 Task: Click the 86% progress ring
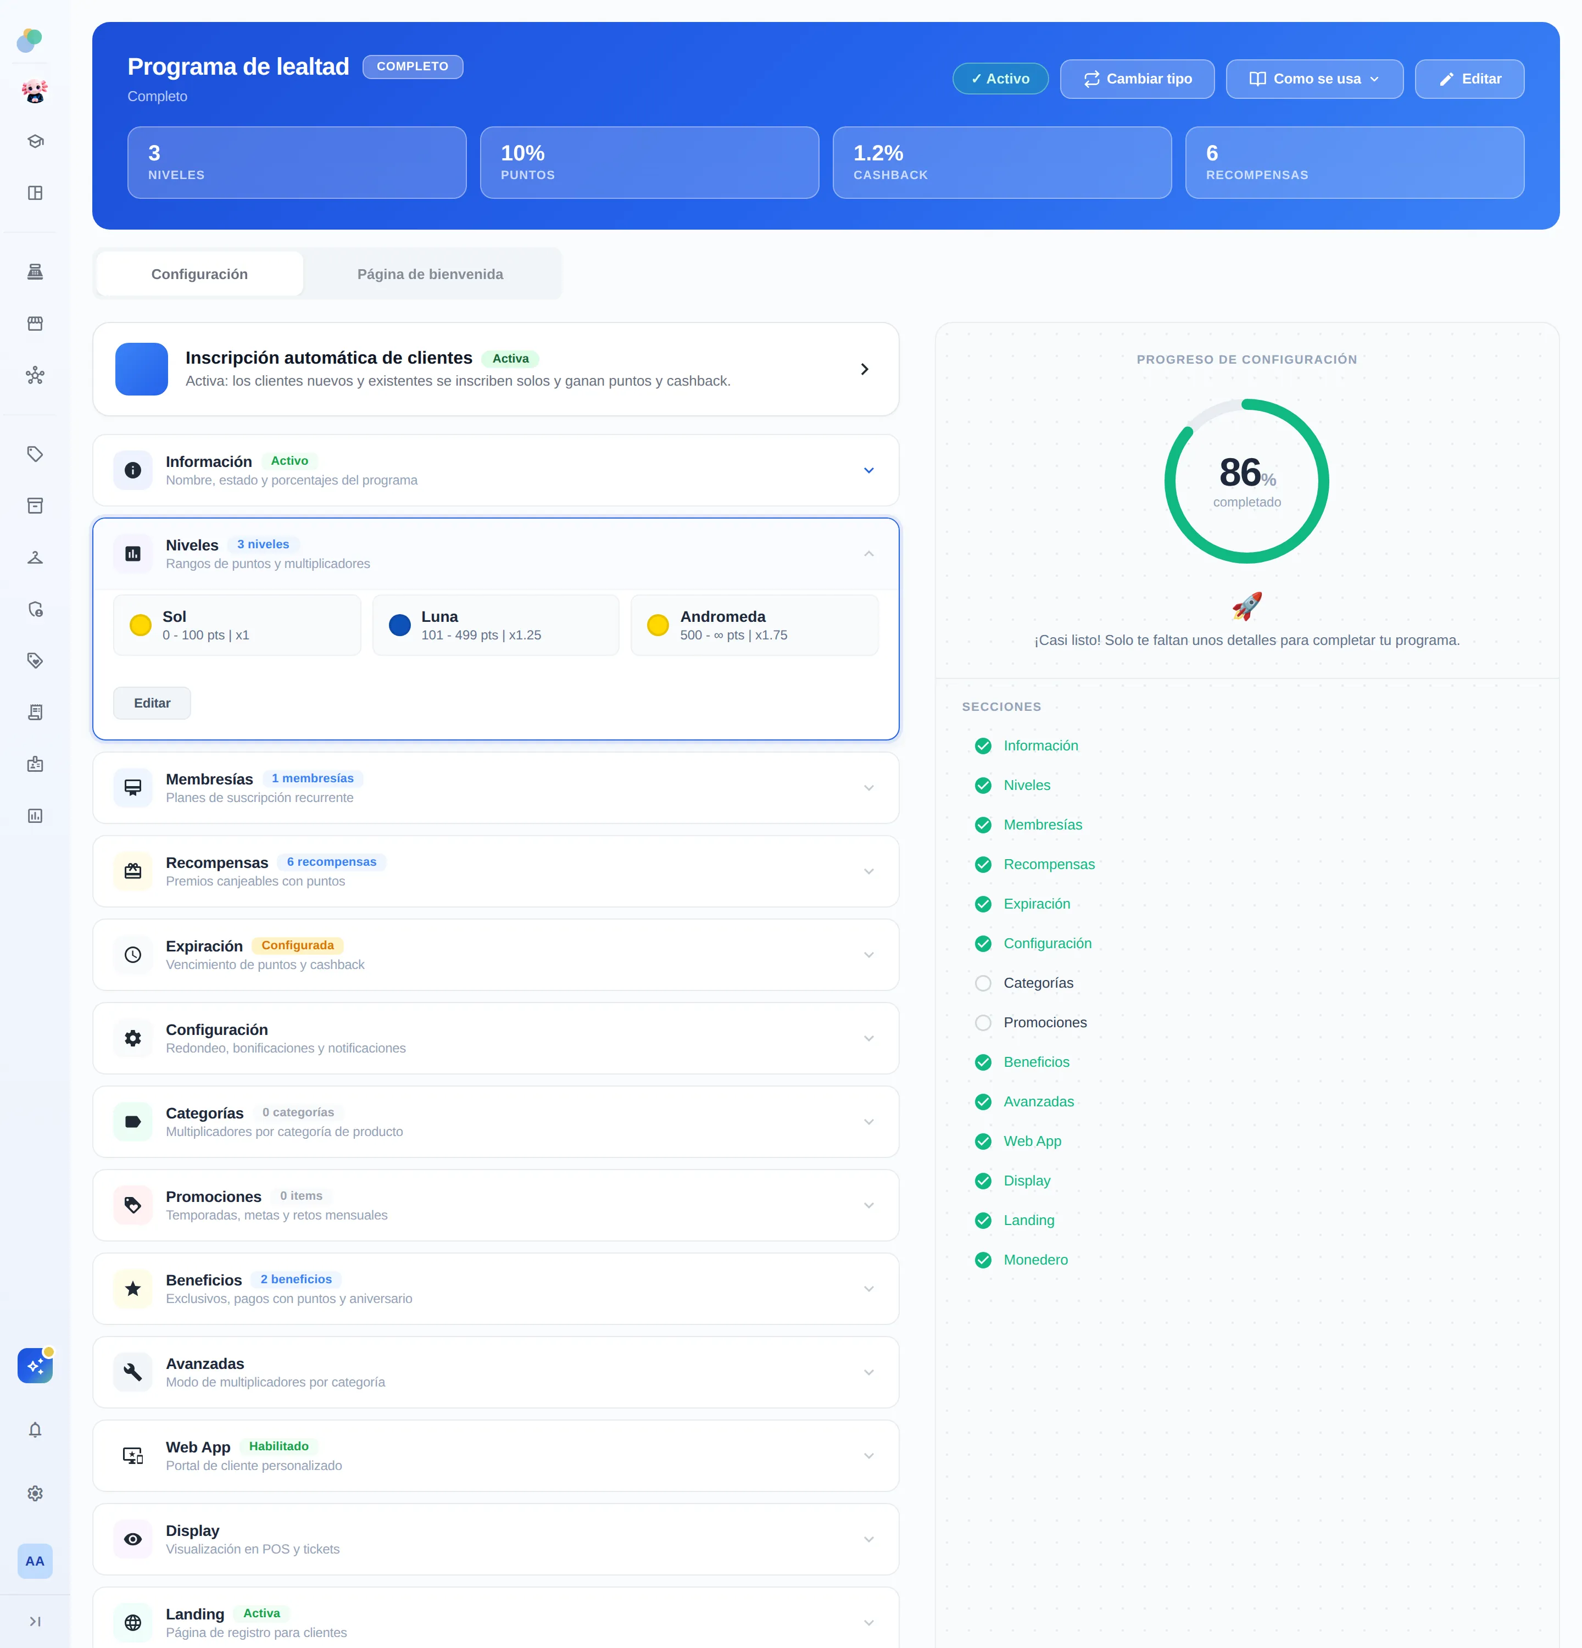[x=1246, y=481]
